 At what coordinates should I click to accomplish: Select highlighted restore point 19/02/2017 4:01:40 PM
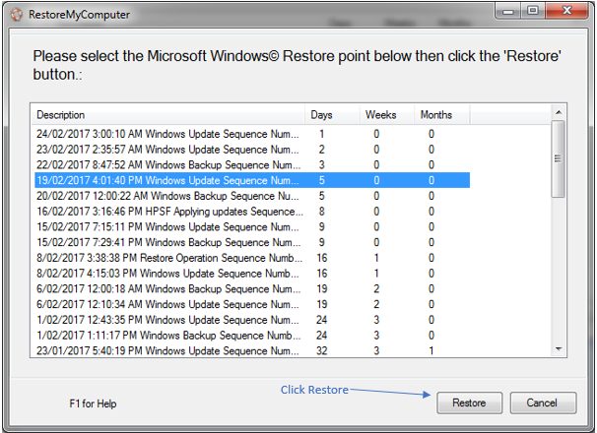tap(252, 180)
